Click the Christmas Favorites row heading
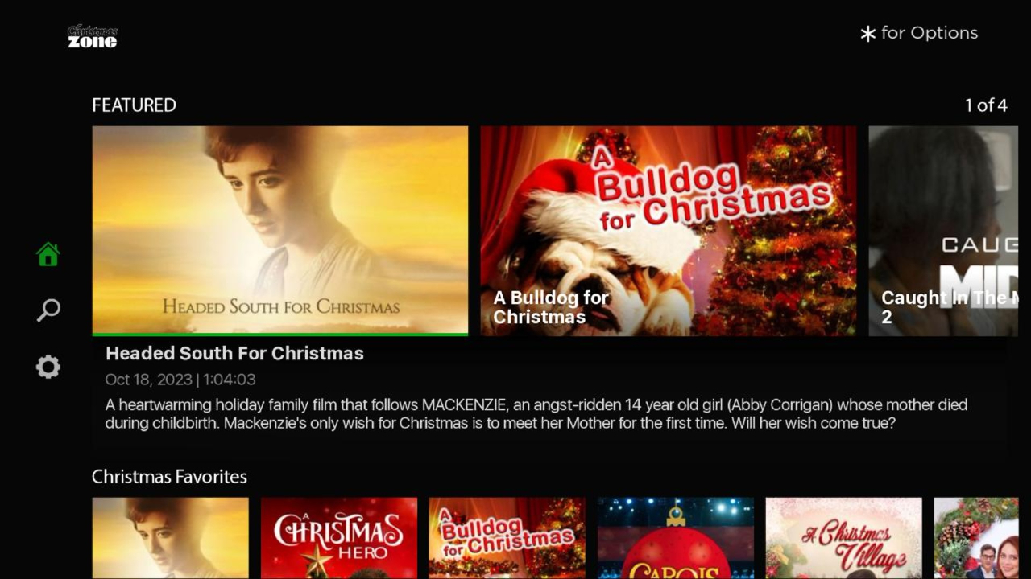This screenshot has height=579, width=1031. [169, 477]
